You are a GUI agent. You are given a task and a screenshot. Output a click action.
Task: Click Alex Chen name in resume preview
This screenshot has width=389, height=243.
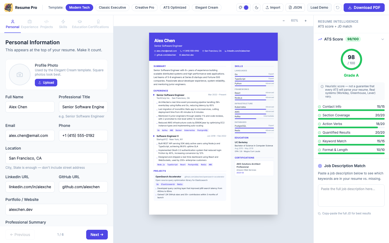pyautogui.click(x=165, y=40)
